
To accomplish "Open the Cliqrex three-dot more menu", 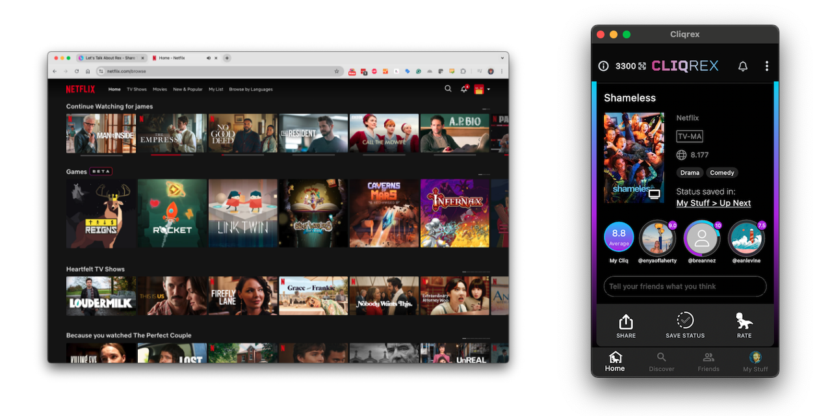I will point(767,66).
